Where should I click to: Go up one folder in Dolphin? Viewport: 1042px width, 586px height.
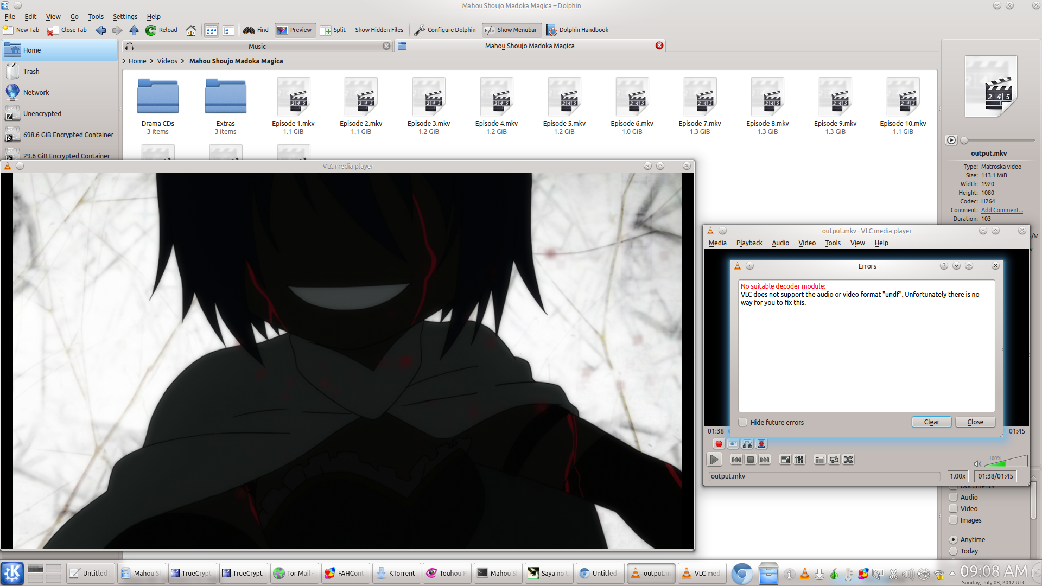[x=134, y=30]
